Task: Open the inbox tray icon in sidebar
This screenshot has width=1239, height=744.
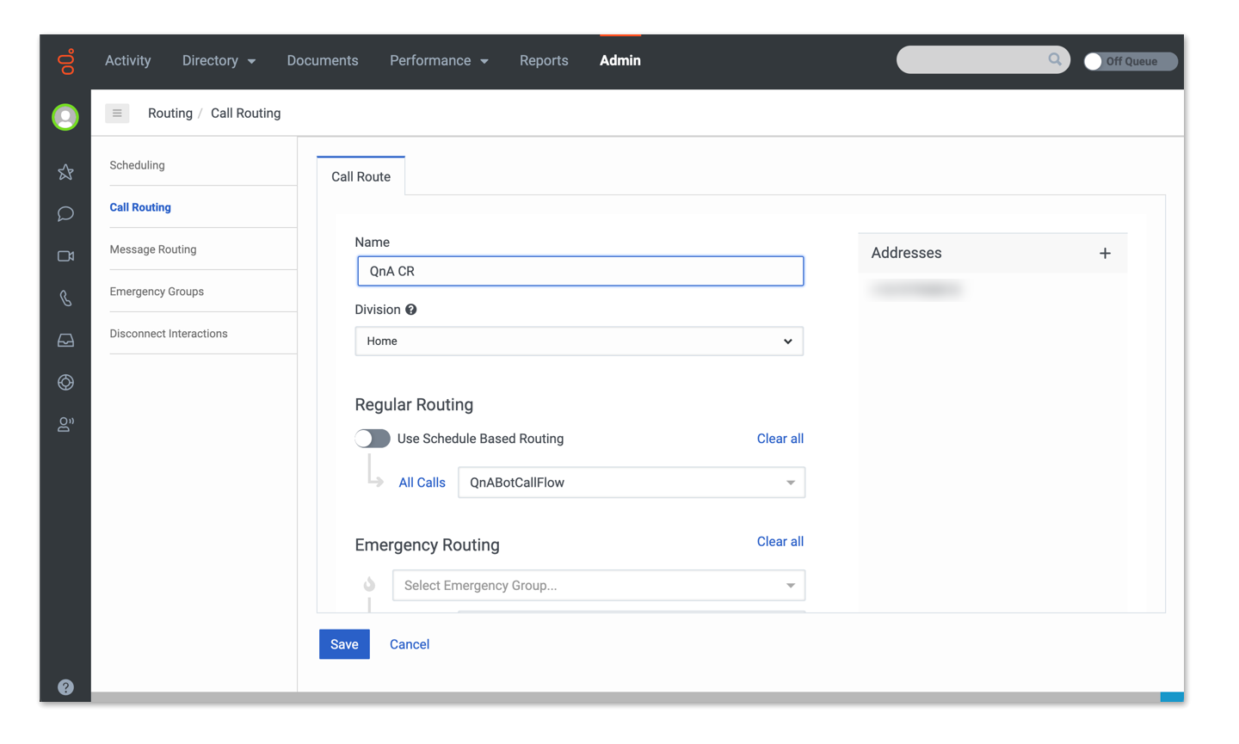Action: (65, 341)
